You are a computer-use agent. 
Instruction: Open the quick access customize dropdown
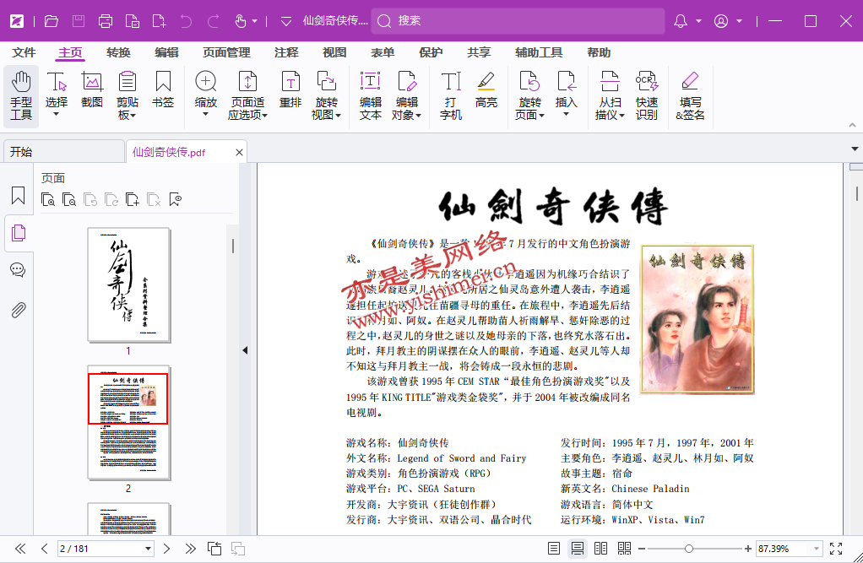(286, 21)
